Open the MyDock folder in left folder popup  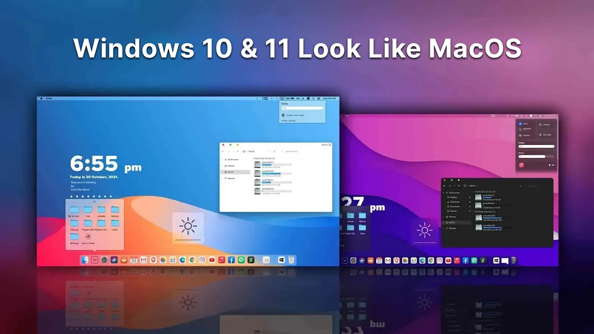click(115, 212)
